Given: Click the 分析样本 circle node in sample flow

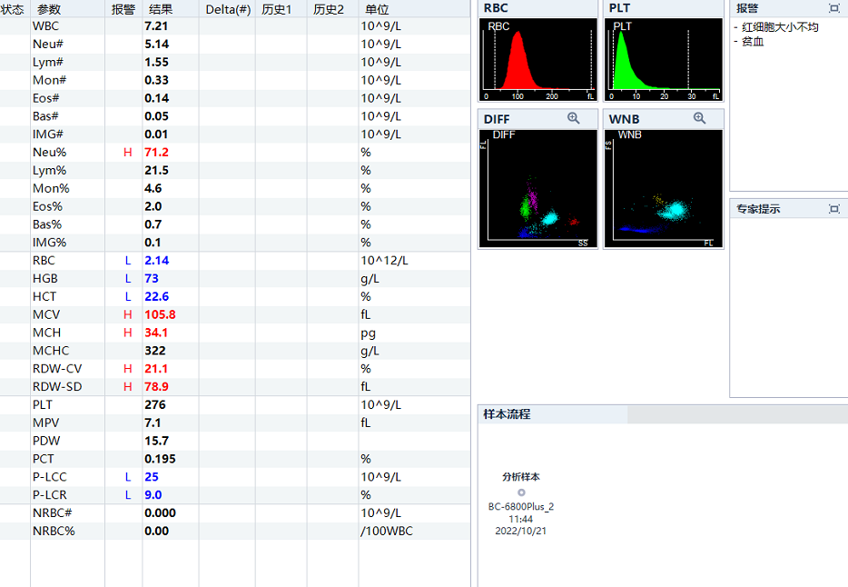Looking at the screenshot, I should click(521, 492).
